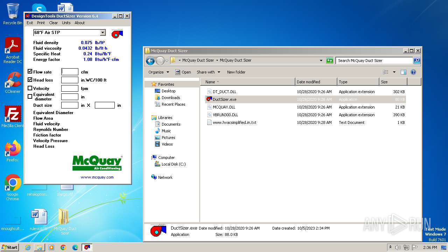Click the Start button

10,247
